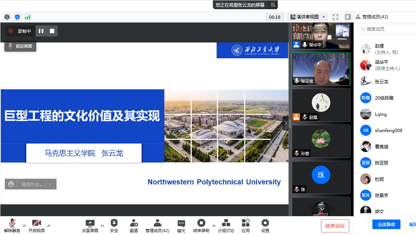Click the meeting info icon at top left
This screenshot has width=416, height=235.
coord(7,17)
